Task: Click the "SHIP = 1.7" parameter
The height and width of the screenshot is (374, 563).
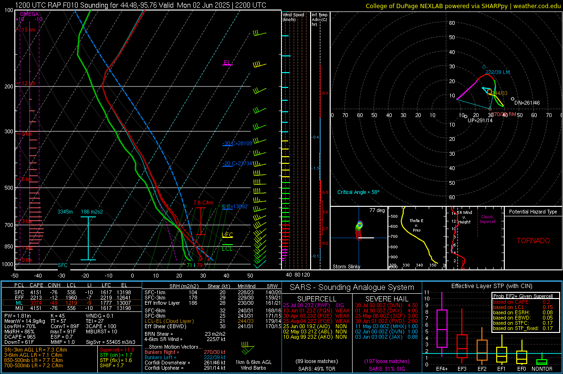Action: (112, 365)
